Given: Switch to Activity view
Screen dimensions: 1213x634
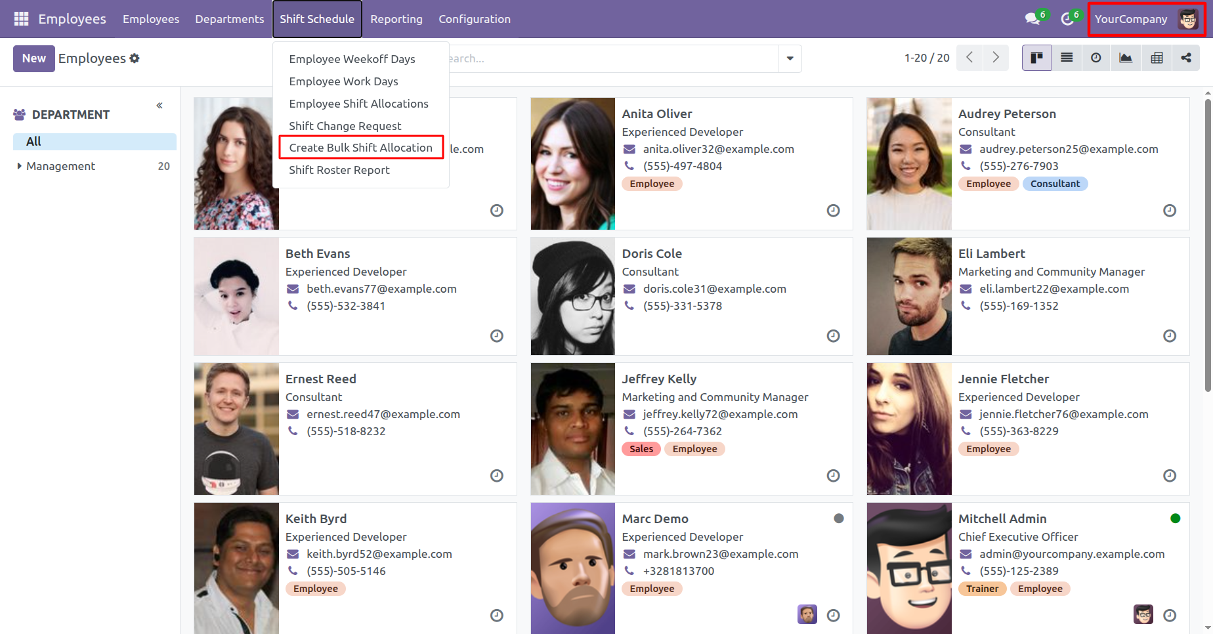Looking at the screenshot, I should (1096, 58).
